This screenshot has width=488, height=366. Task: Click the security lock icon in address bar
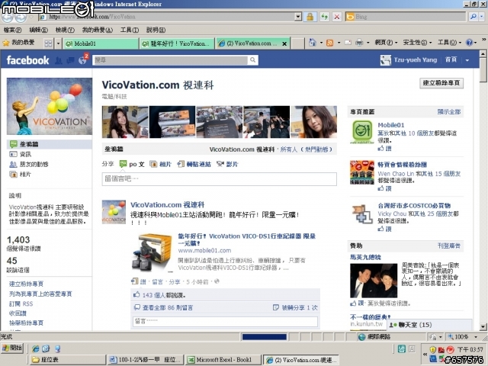pos(310,17)
